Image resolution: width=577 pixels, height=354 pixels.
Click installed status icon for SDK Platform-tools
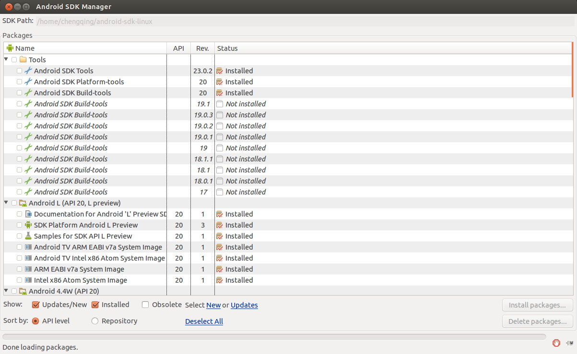pyautogui.click(x=220, y=81)
